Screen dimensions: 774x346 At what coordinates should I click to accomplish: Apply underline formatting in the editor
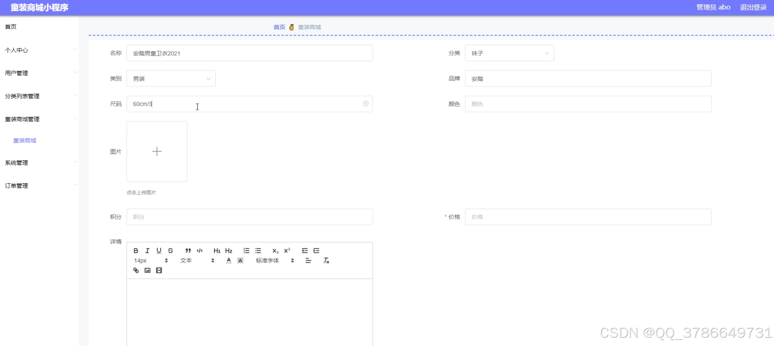(159, 250)
